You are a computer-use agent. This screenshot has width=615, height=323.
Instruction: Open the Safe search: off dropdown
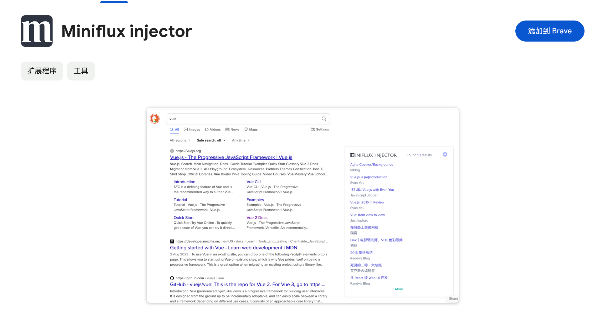click(211, 140)
